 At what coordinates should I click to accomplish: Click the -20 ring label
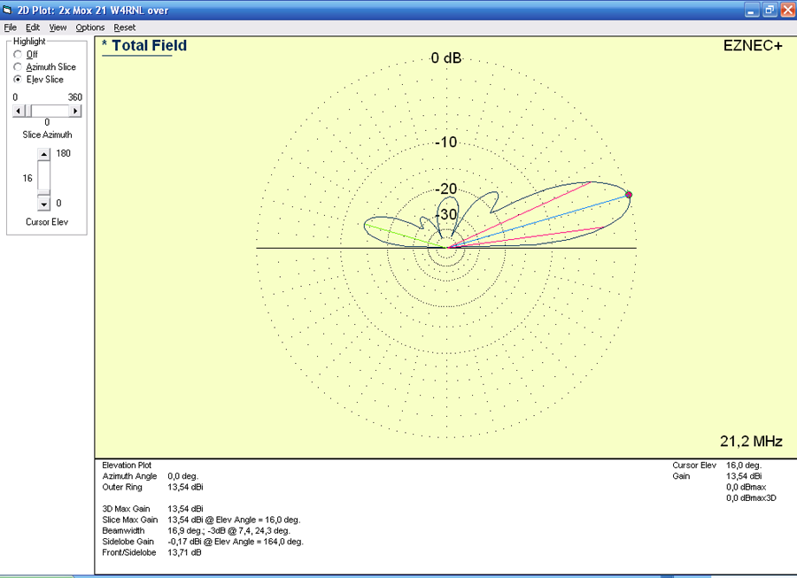point(445,189)
